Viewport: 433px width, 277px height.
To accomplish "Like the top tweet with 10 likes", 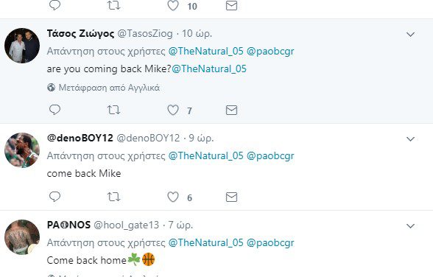I will [173, 5].
